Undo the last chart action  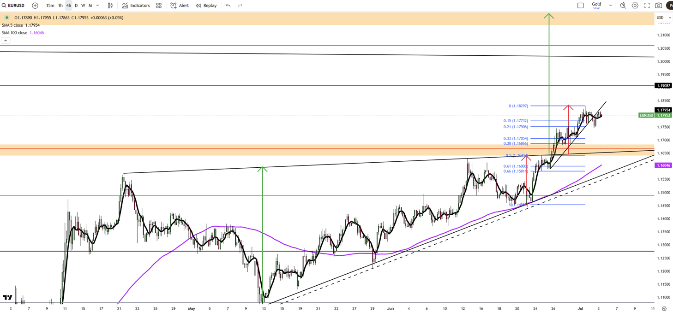228,6
